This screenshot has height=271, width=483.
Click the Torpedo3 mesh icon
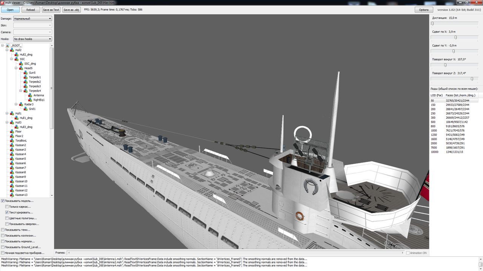(26, 86)
